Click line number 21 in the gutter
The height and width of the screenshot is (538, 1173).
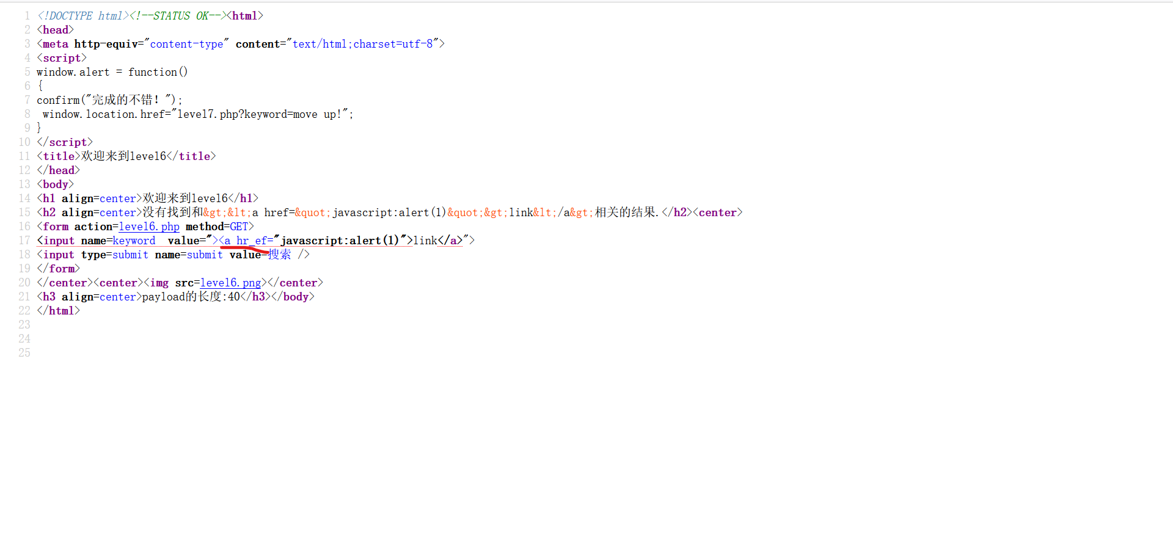coord(24,297)
